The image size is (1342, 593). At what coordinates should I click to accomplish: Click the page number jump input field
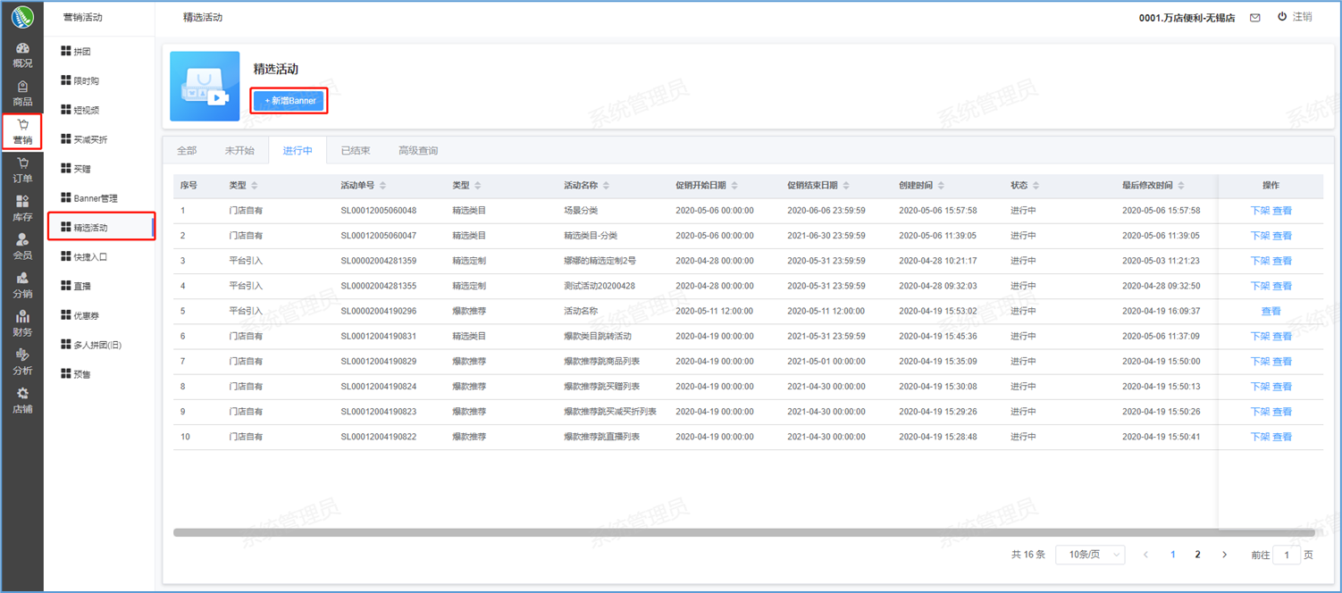[x=1287, y=555]
